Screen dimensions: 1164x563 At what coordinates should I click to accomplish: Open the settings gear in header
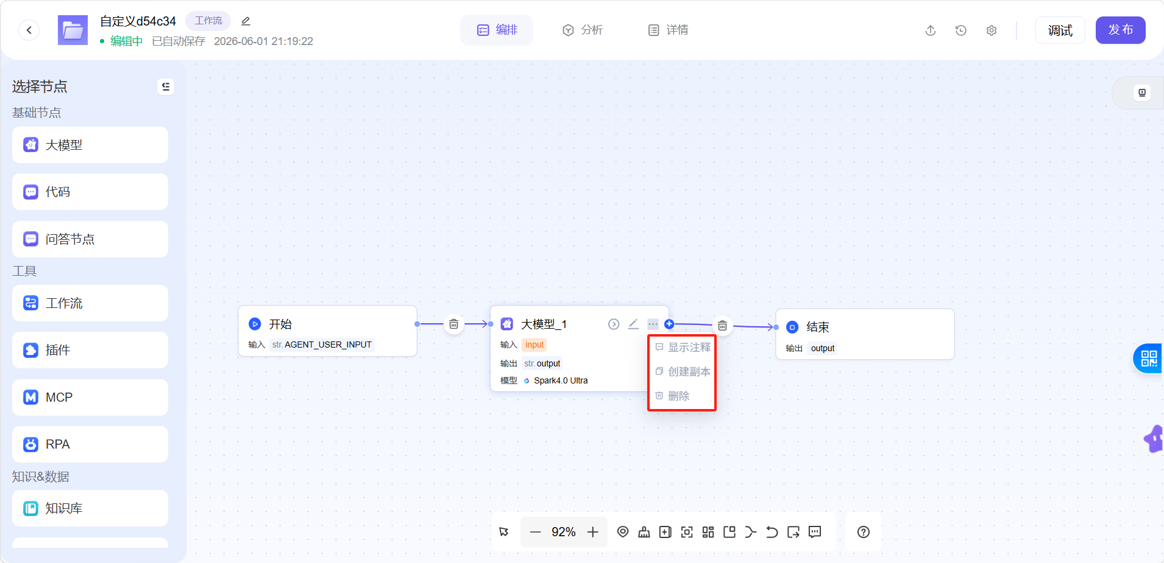tap(992, 30)
